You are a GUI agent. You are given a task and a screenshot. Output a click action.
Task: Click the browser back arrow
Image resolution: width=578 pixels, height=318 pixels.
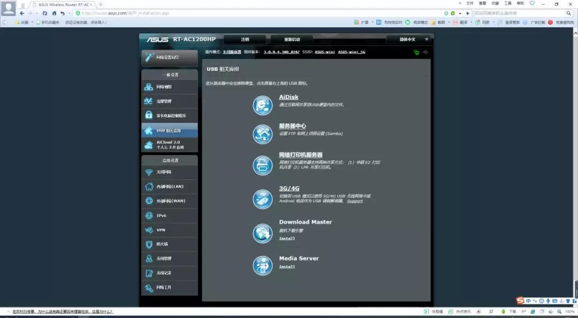click(22, 13)
